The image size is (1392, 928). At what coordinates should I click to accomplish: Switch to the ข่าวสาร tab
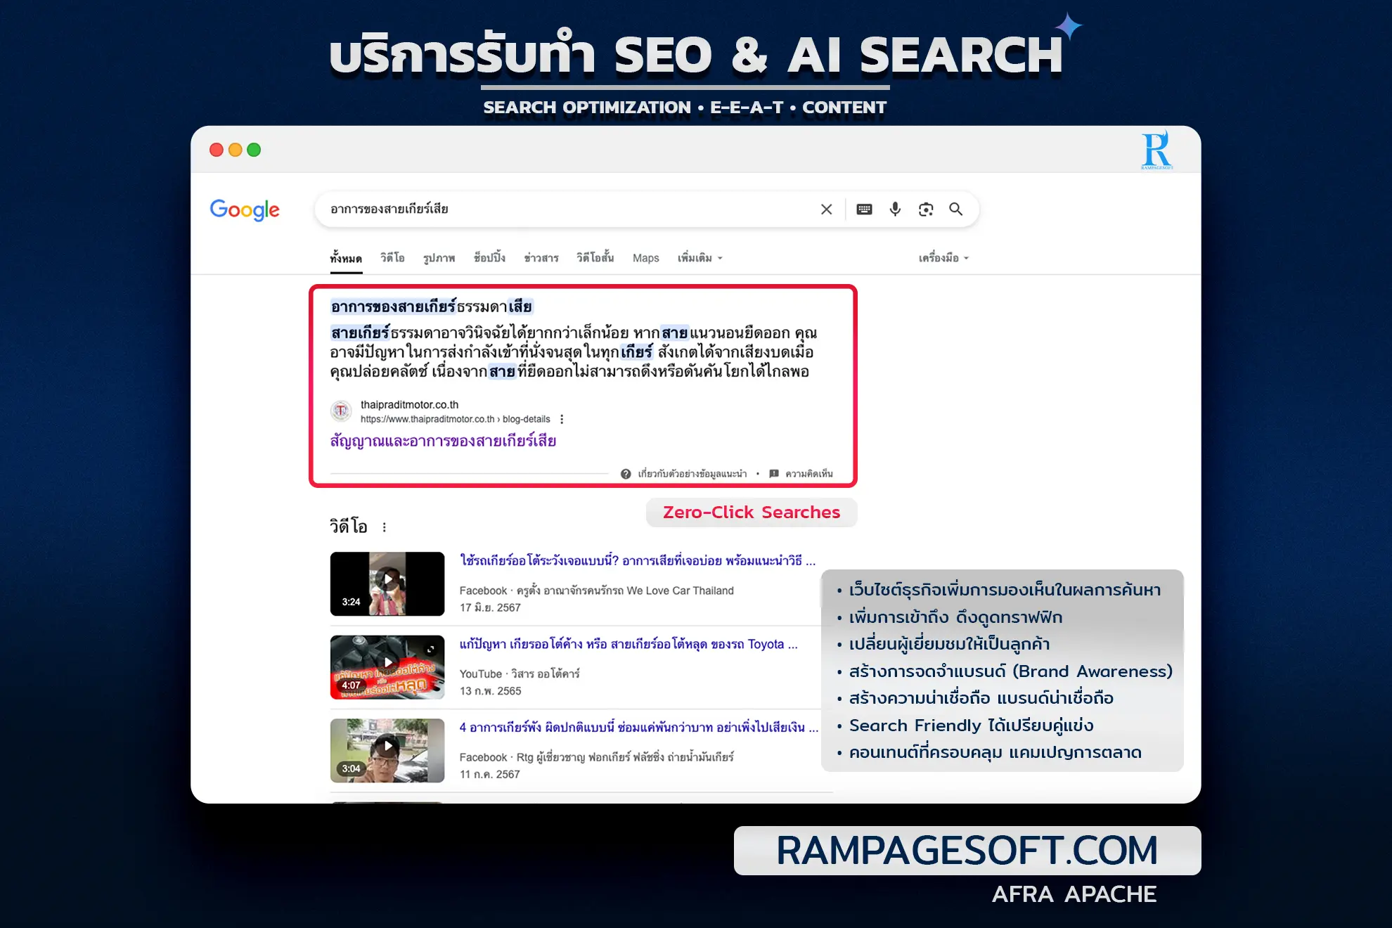(x=541, y=258)
